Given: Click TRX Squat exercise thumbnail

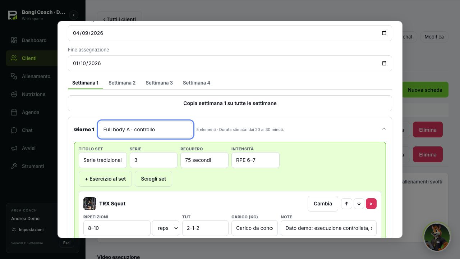Looking at the screenshot, I should [x=90, y=204].
